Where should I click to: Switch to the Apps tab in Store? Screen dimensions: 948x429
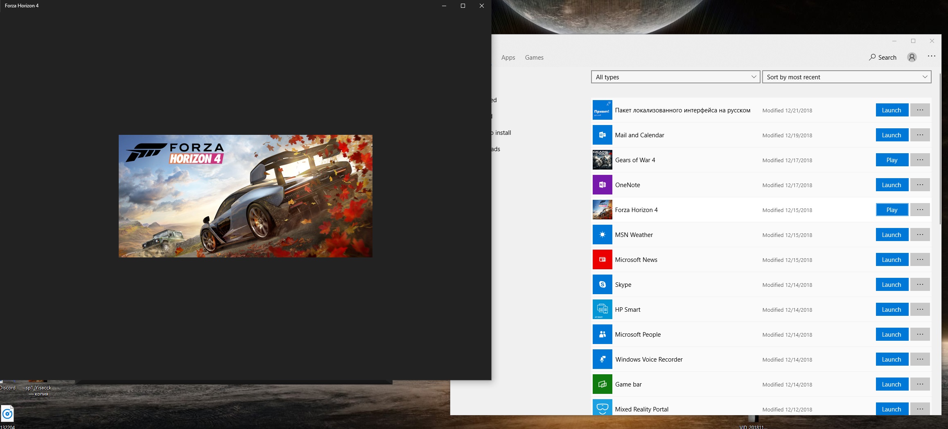pos(508,58)
